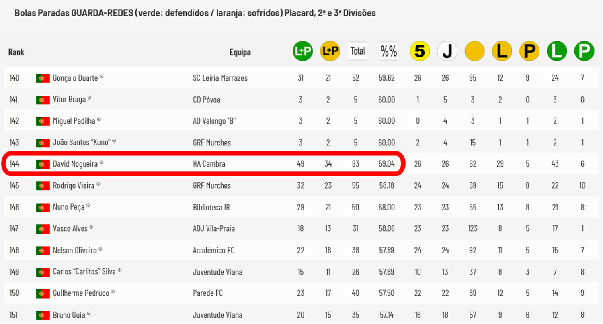The image size is (603, 324).
Task: Open David Nogueira player link
Action: [76, 164]
